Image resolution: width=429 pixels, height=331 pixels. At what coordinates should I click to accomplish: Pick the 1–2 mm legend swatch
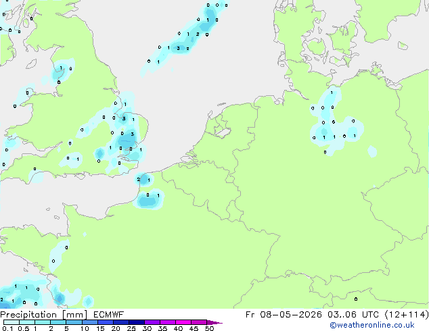[43, 322]
